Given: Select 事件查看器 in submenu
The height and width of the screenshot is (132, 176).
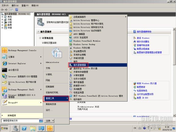Looking at the screenshot, I should pos(98,82).
